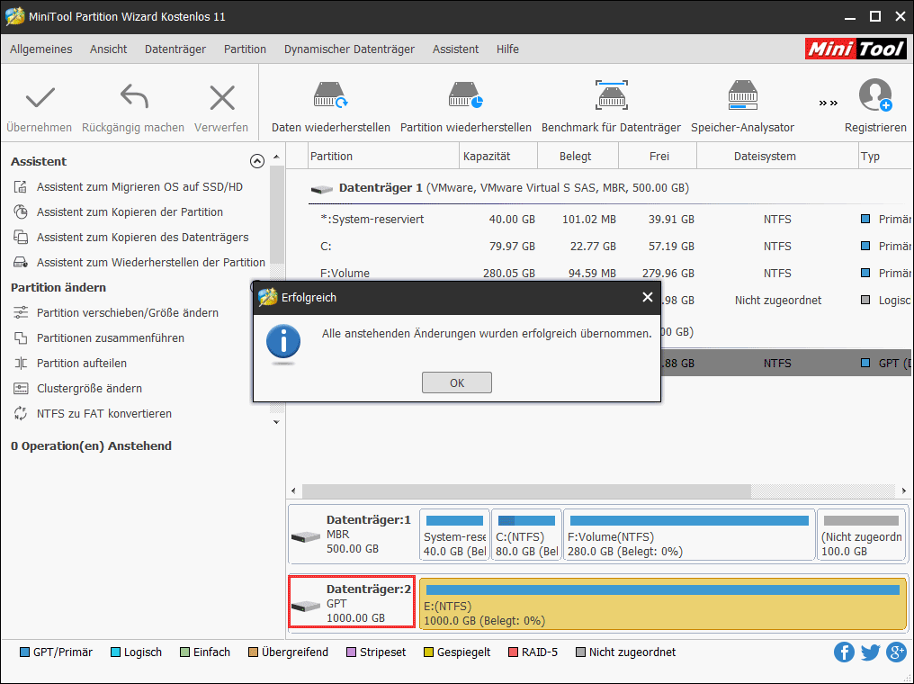Viewport: 914px width, 684px height.
Task: Confirm the success dialog with OK
Action: pyautogui.click(x=456, y=382)
